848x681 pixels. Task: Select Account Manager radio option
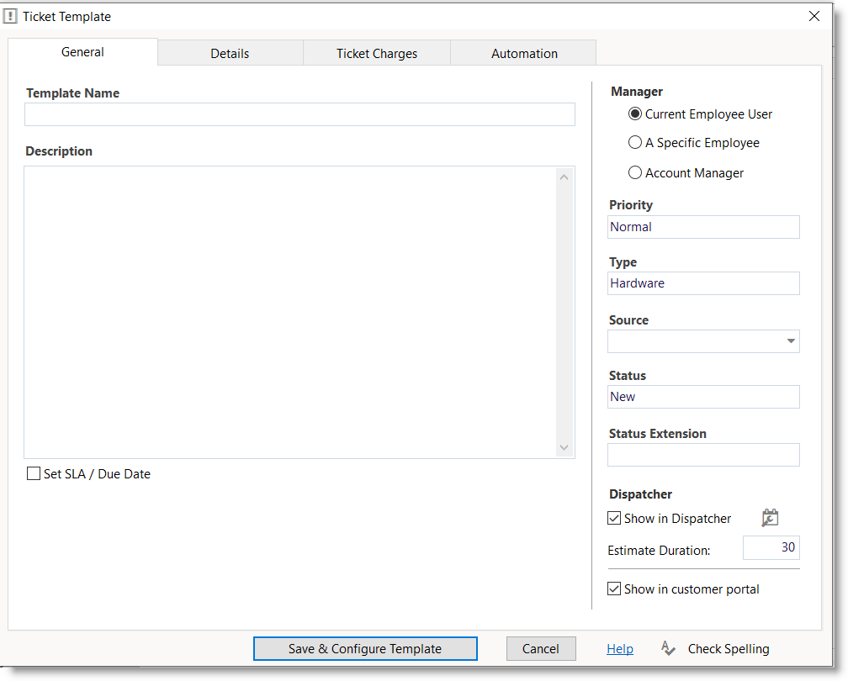click(x=635, y=173)
